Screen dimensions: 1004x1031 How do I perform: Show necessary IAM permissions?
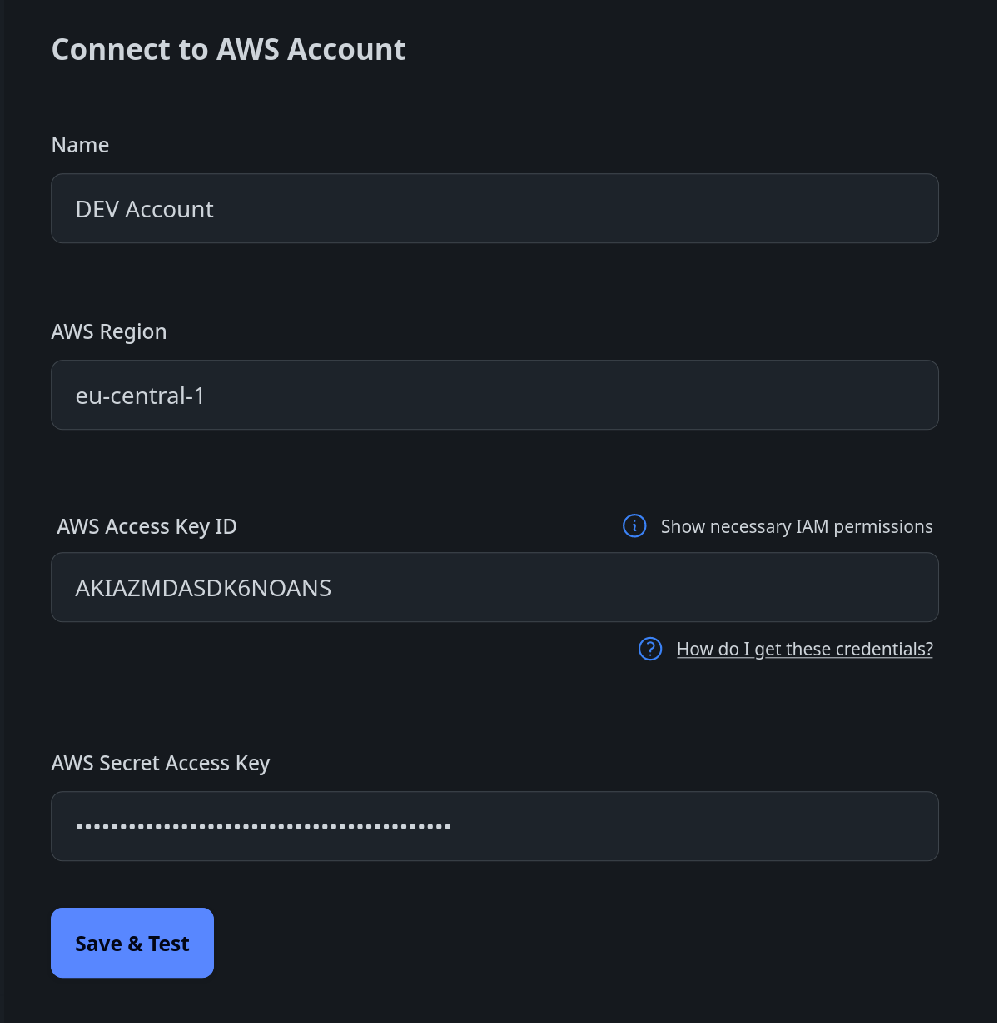(x=796, y=526)
